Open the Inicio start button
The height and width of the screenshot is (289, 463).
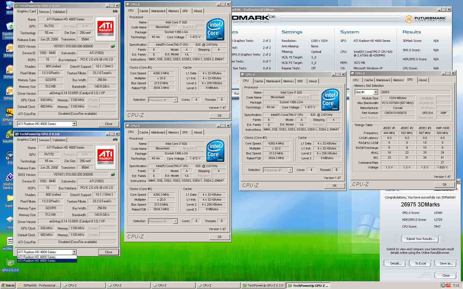click(x=8, y=285)
